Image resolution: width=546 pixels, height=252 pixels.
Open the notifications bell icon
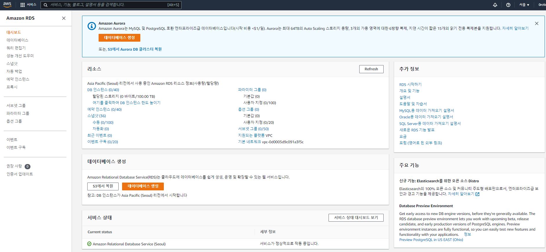coord(495,5)
